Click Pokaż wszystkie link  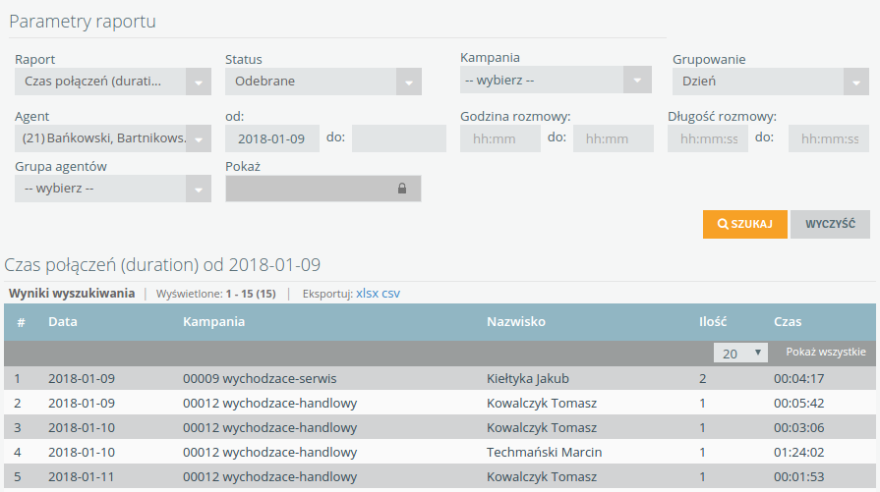[826, 352]
